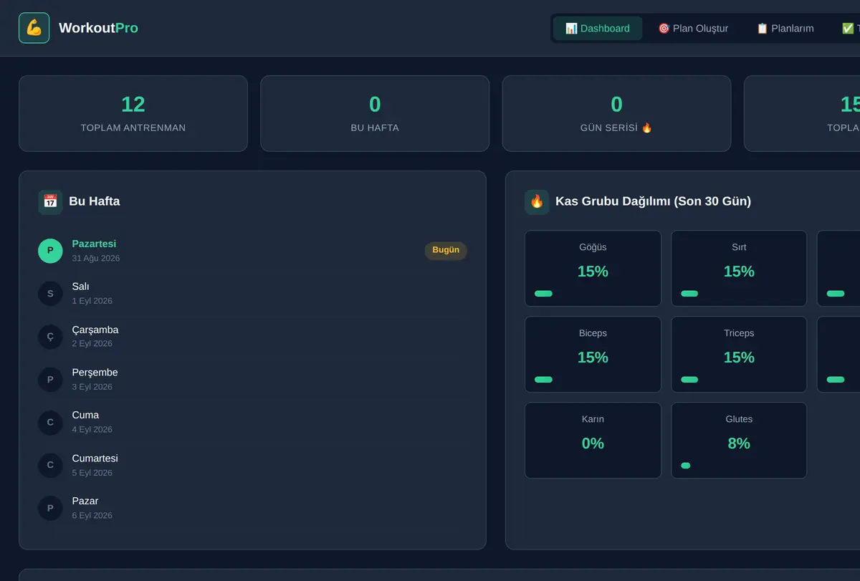Click the Bugün badge on Pazartesi
This screenshot has height=581, width=860.
pyautogui.click(x=446, y=250)
